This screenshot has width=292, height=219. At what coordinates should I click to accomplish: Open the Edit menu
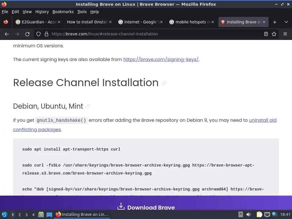[x=15, y=12]
